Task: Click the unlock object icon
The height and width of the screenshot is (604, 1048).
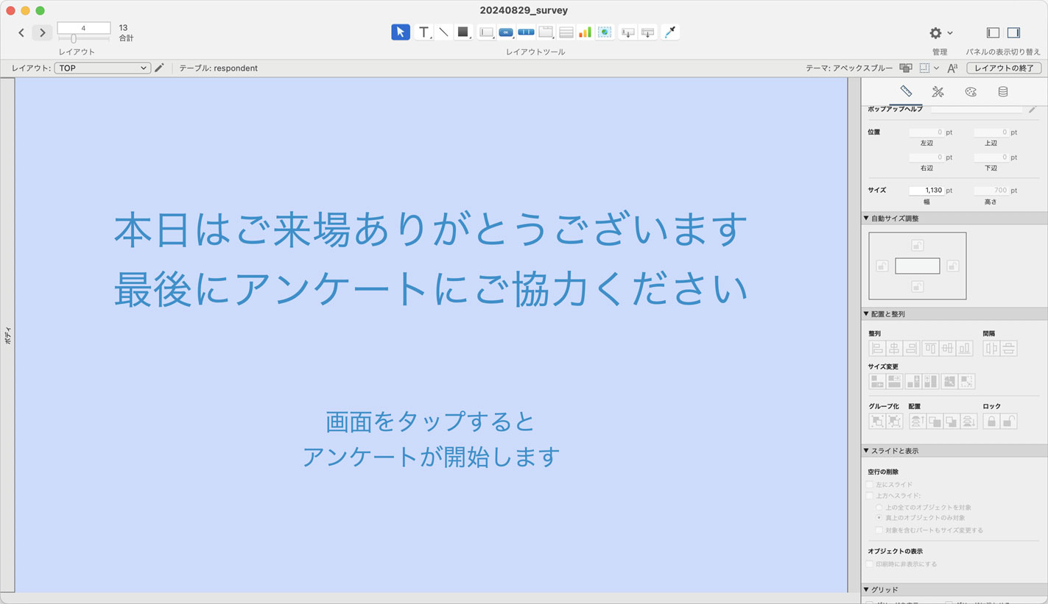Action: coord(1009,422)
